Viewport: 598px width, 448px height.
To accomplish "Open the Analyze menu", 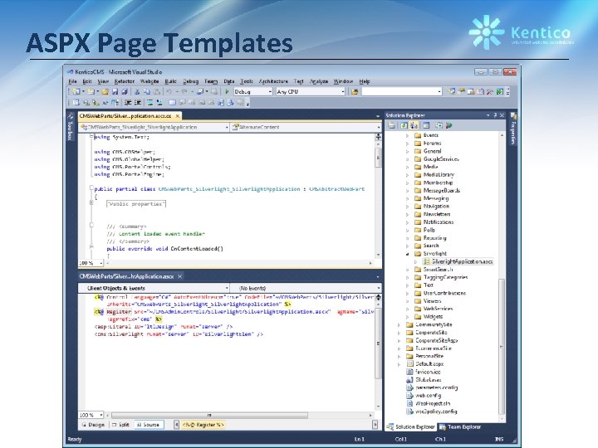I will [x=319, y=81].
